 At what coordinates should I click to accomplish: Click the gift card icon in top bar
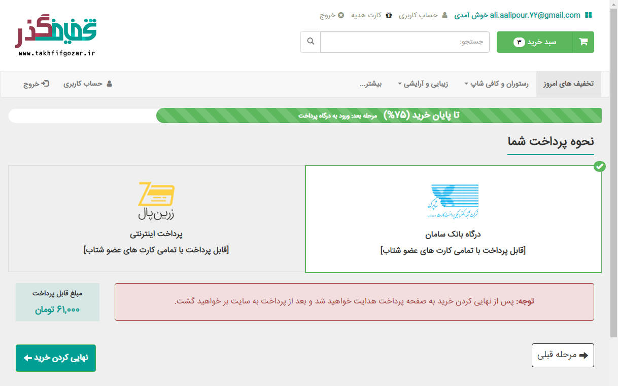[389, 15]
